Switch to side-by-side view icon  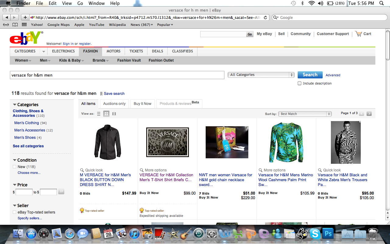(114, 114)
